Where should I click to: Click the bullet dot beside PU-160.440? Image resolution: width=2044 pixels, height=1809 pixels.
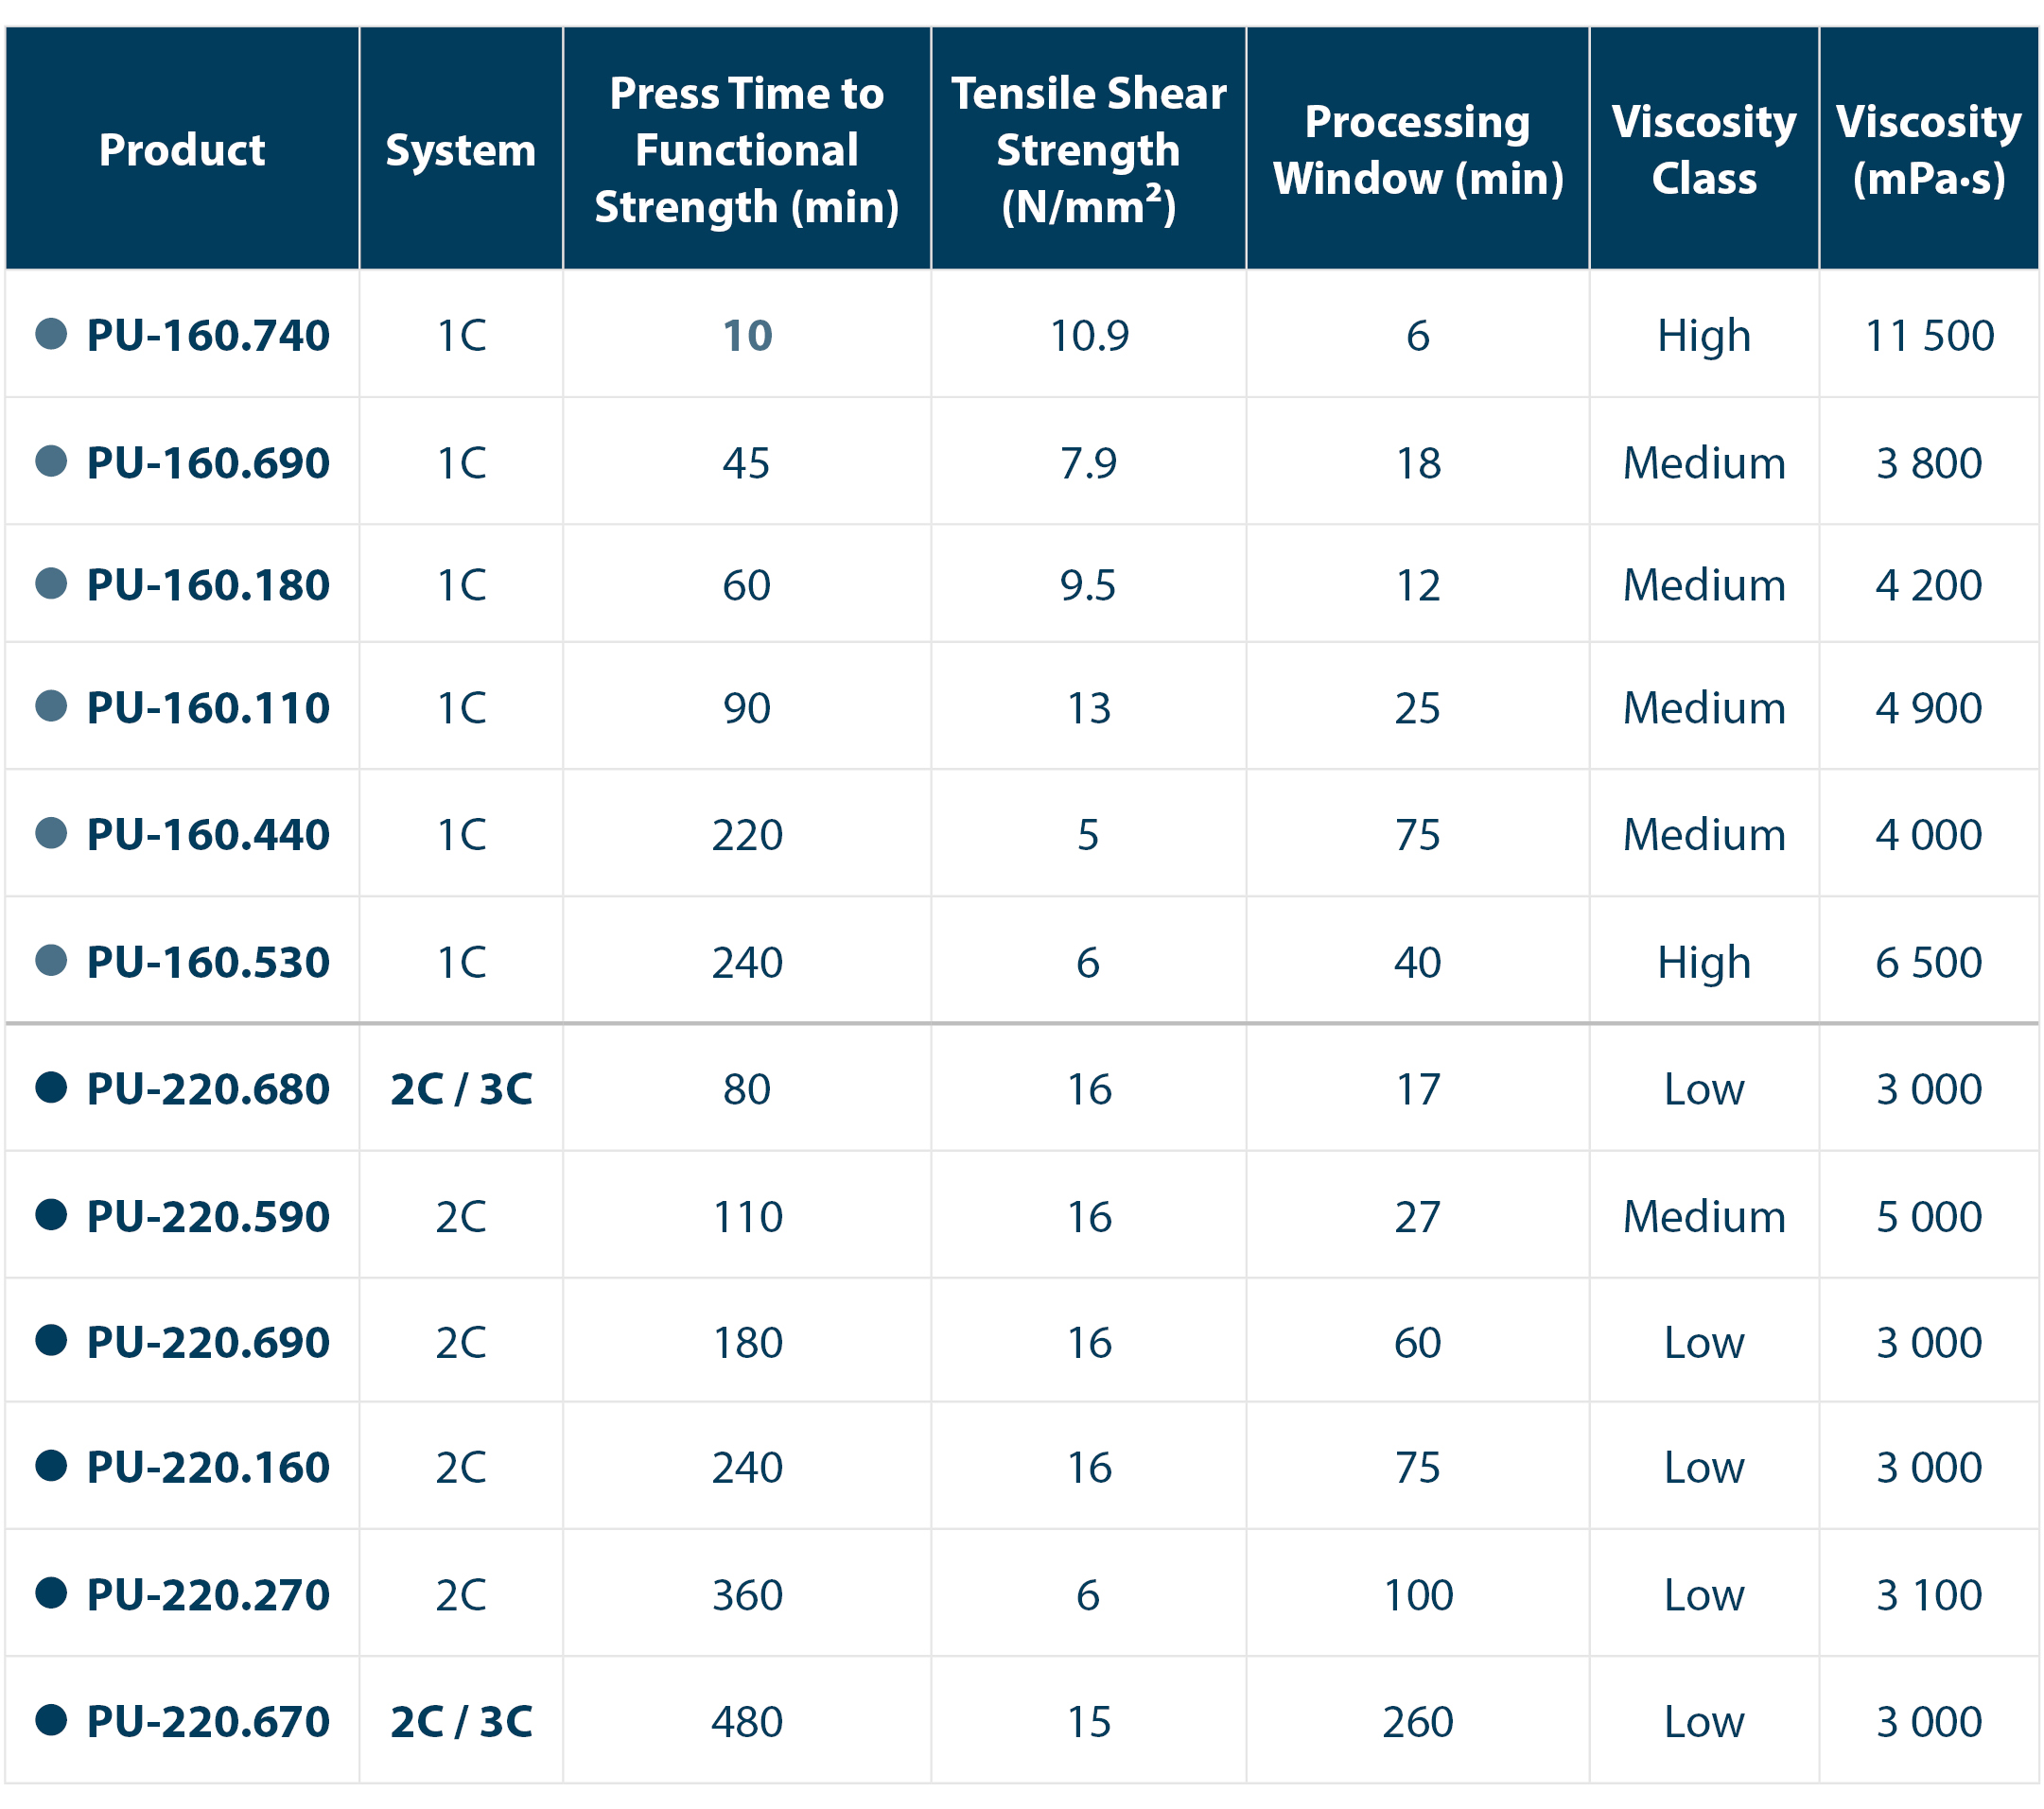pyautogui.click(x=51, y=833)
